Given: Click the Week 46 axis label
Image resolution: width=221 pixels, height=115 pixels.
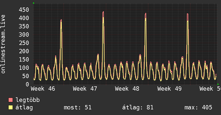Looking at the screenshot, I should [43, 89].
